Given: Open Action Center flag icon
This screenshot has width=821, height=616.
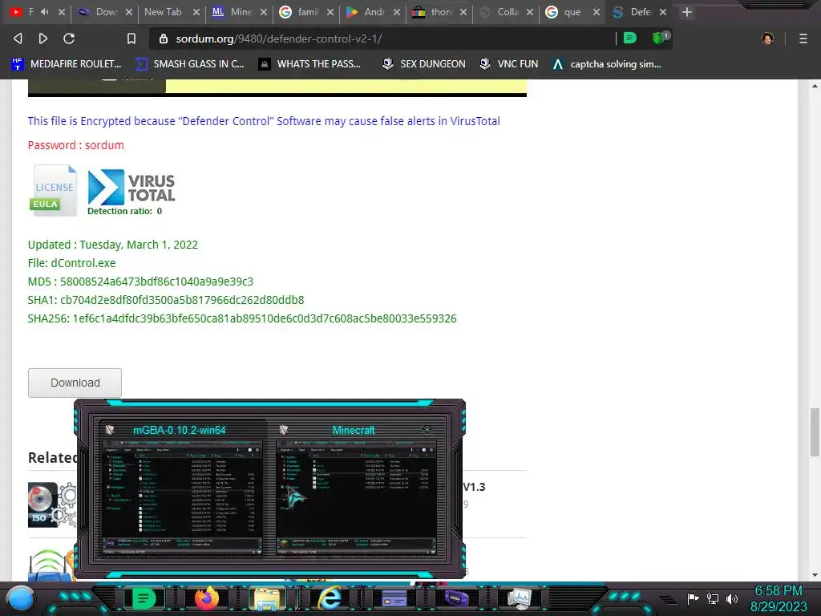Looking at the screenshot, I should [x=693, y=598].
